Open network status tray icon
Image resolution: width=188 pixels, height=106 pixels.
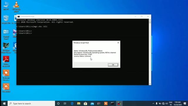pos(163,103)
